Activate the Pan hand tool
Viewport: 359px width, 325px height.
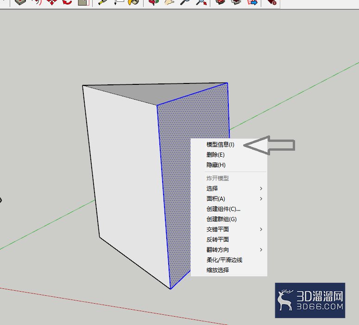click(x=169, y=2)
